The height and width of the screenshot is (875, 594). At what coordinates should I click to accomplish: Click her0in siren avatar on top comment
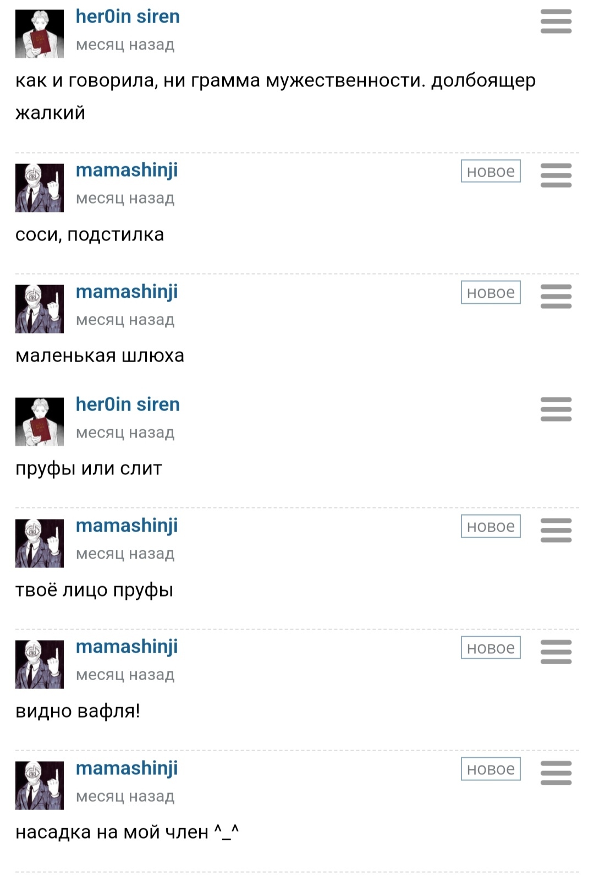40,34
